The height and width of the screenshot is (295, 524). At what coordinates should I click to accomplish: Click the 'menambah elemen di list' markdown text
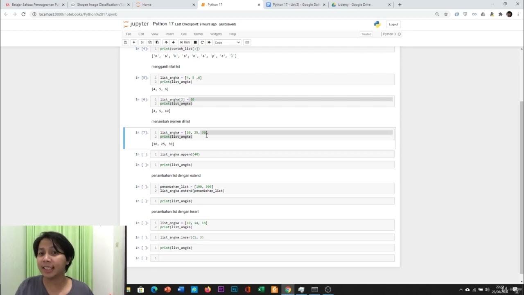[171, 121]
